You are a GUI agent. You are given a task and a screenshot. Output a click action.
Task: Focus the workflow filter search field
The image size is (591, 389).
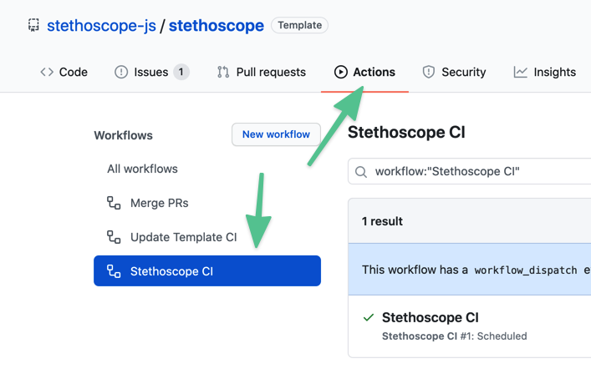(476, 172)
